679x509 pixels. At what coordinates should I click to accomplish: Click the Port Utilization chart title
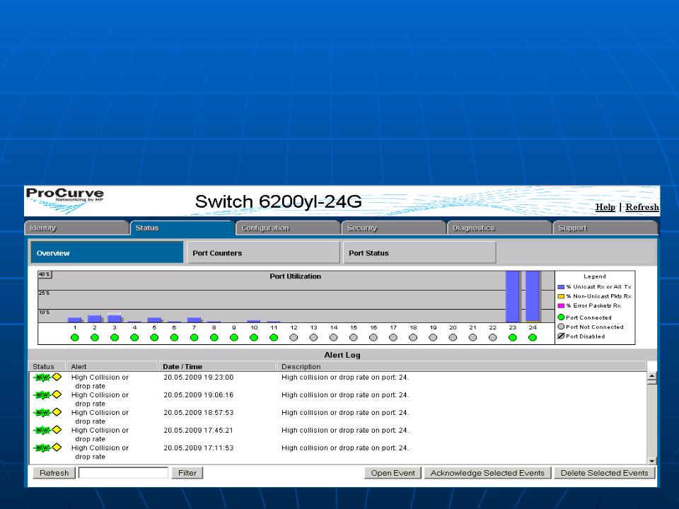296,276
